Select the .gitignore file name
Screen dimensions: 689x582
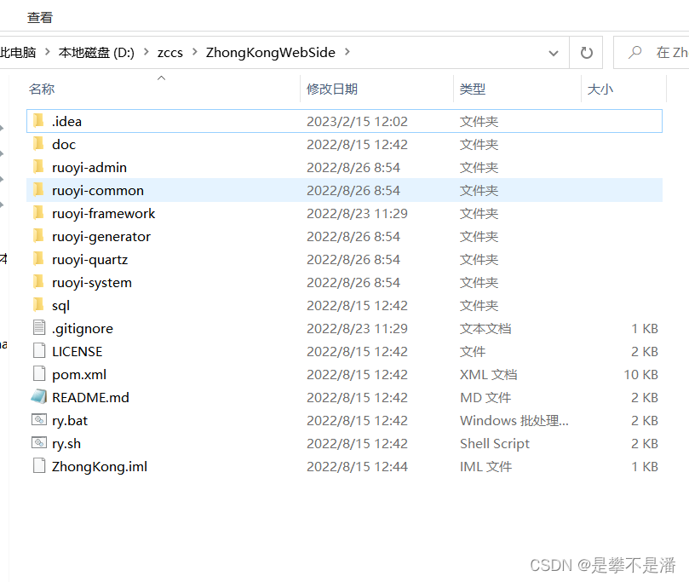click(x=82, y=328)
